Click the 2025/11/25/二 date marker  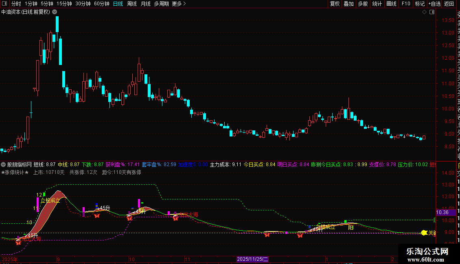coord(252,259)
